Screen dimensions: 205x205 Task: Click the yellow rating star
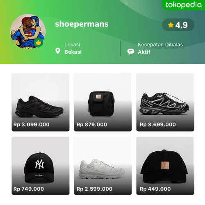(x=171, y=25)
